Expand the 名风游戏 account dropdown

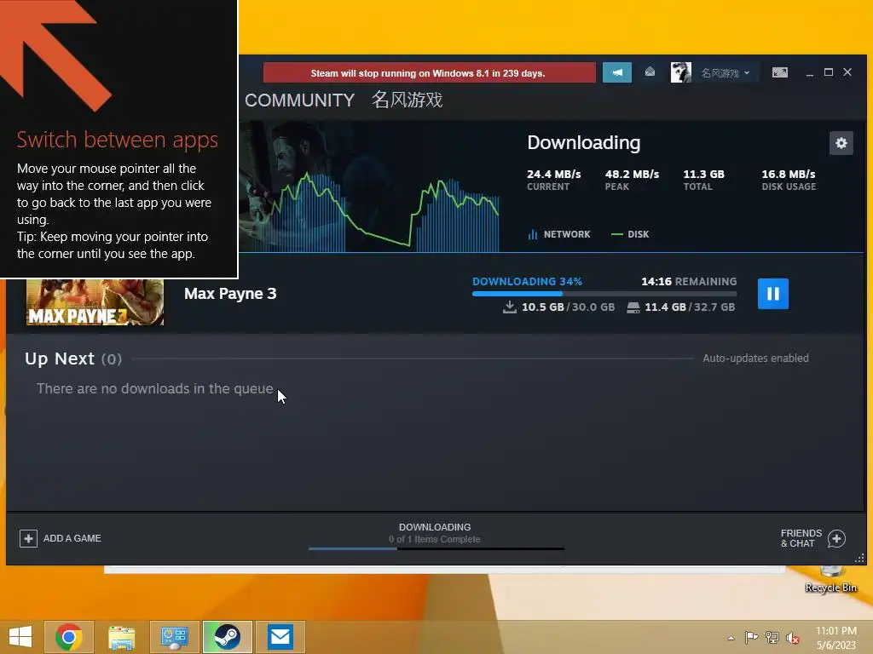pos(725,73)
